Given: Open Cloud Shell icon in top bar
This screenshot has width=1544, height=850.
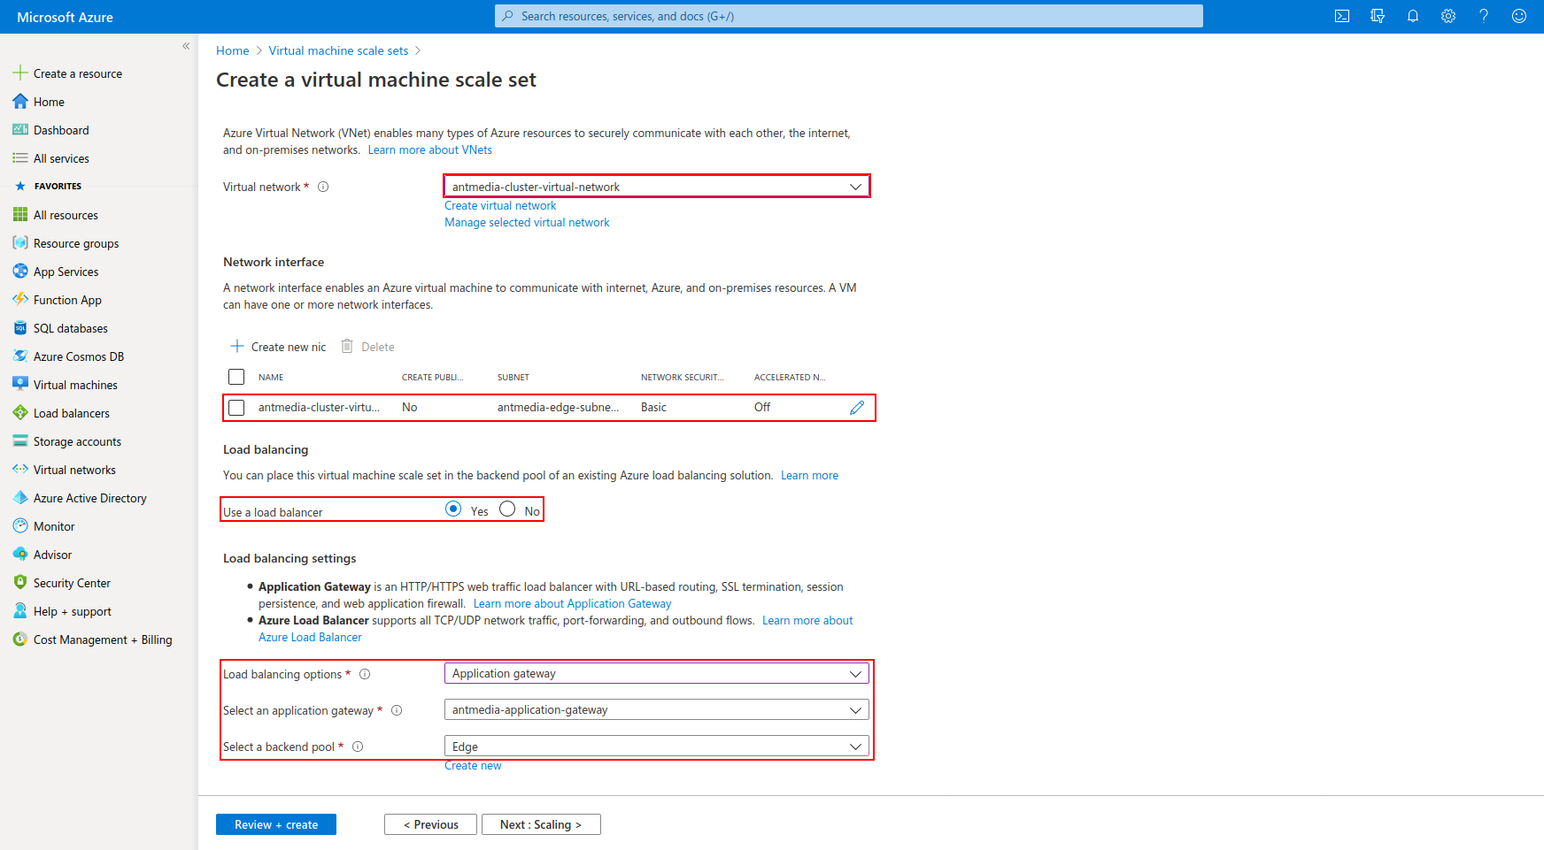Looking at the screenshot, I should [1342, 16].
